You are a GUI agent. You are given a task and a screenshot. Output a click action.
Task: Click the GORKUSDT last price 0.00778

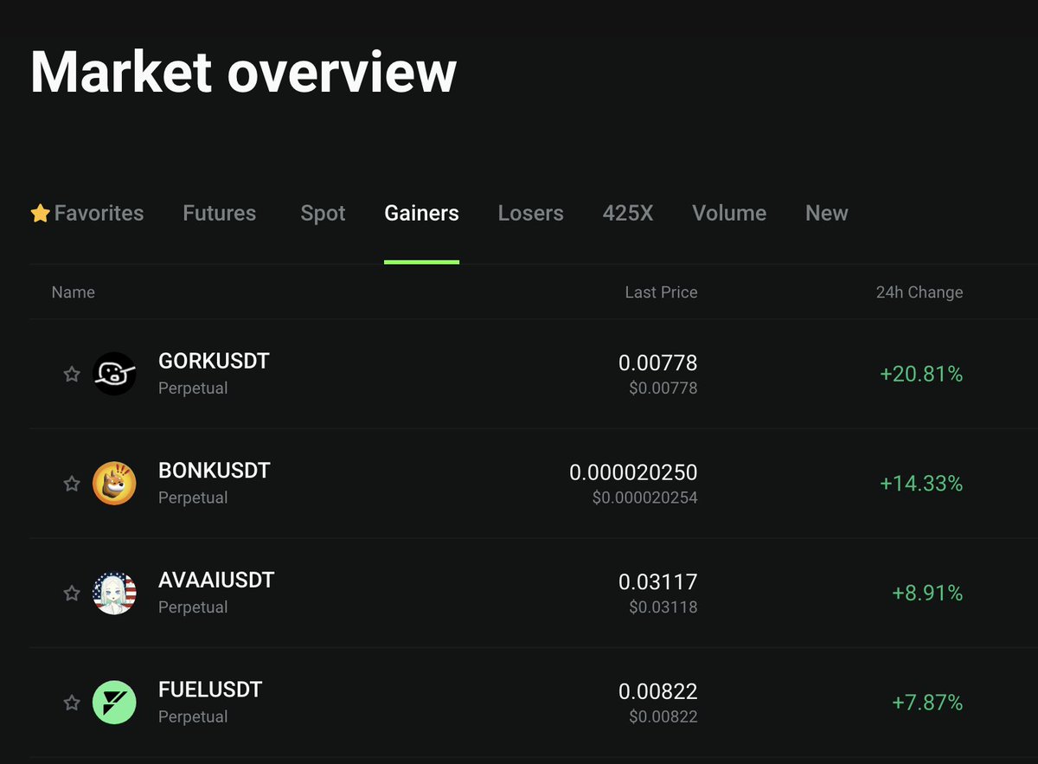(x=657, y=363)
